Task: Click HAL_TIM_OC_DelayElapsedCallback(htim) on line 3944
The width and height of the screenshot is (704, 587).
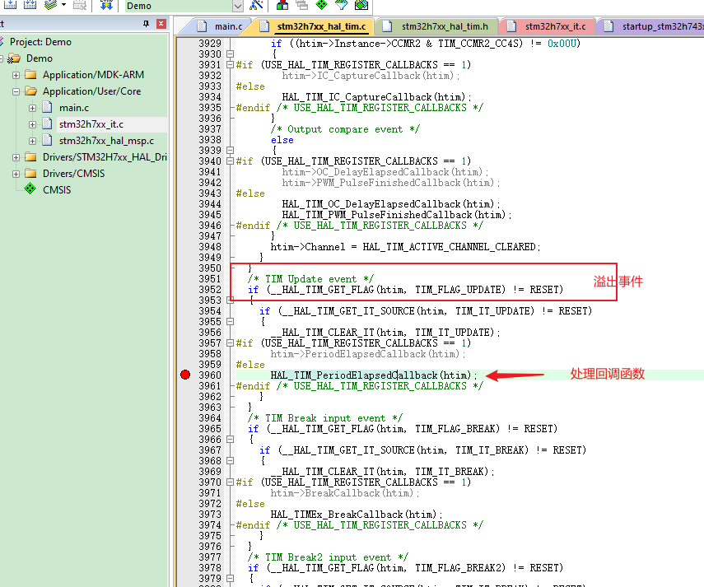Action: (388, 204)
